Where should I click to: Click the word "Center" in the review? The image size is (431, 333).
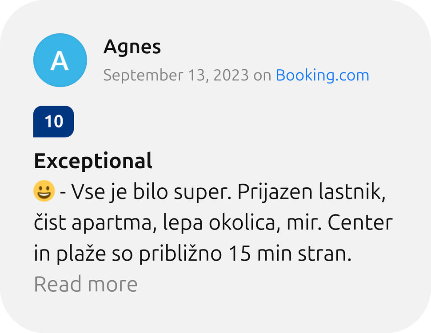coord(360,222)
